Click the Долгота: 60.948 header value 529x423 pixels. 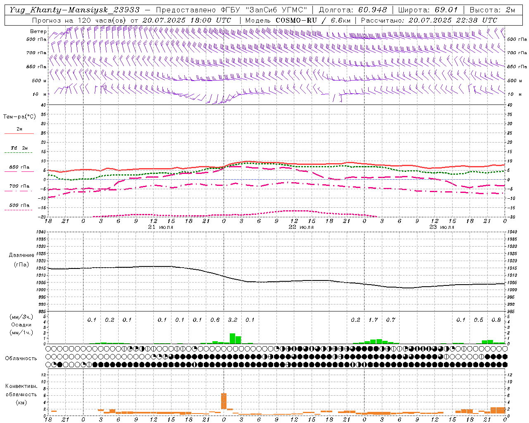[x=353, y=10]
